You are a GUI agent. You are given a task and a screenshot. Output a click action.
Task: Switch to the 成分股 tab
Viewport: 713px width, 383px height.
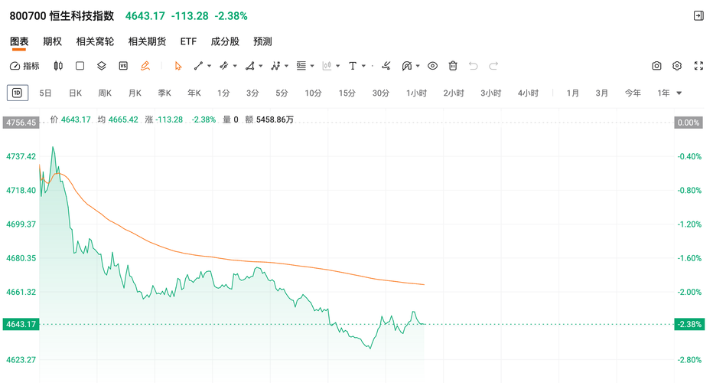click(x=225, y=41)
